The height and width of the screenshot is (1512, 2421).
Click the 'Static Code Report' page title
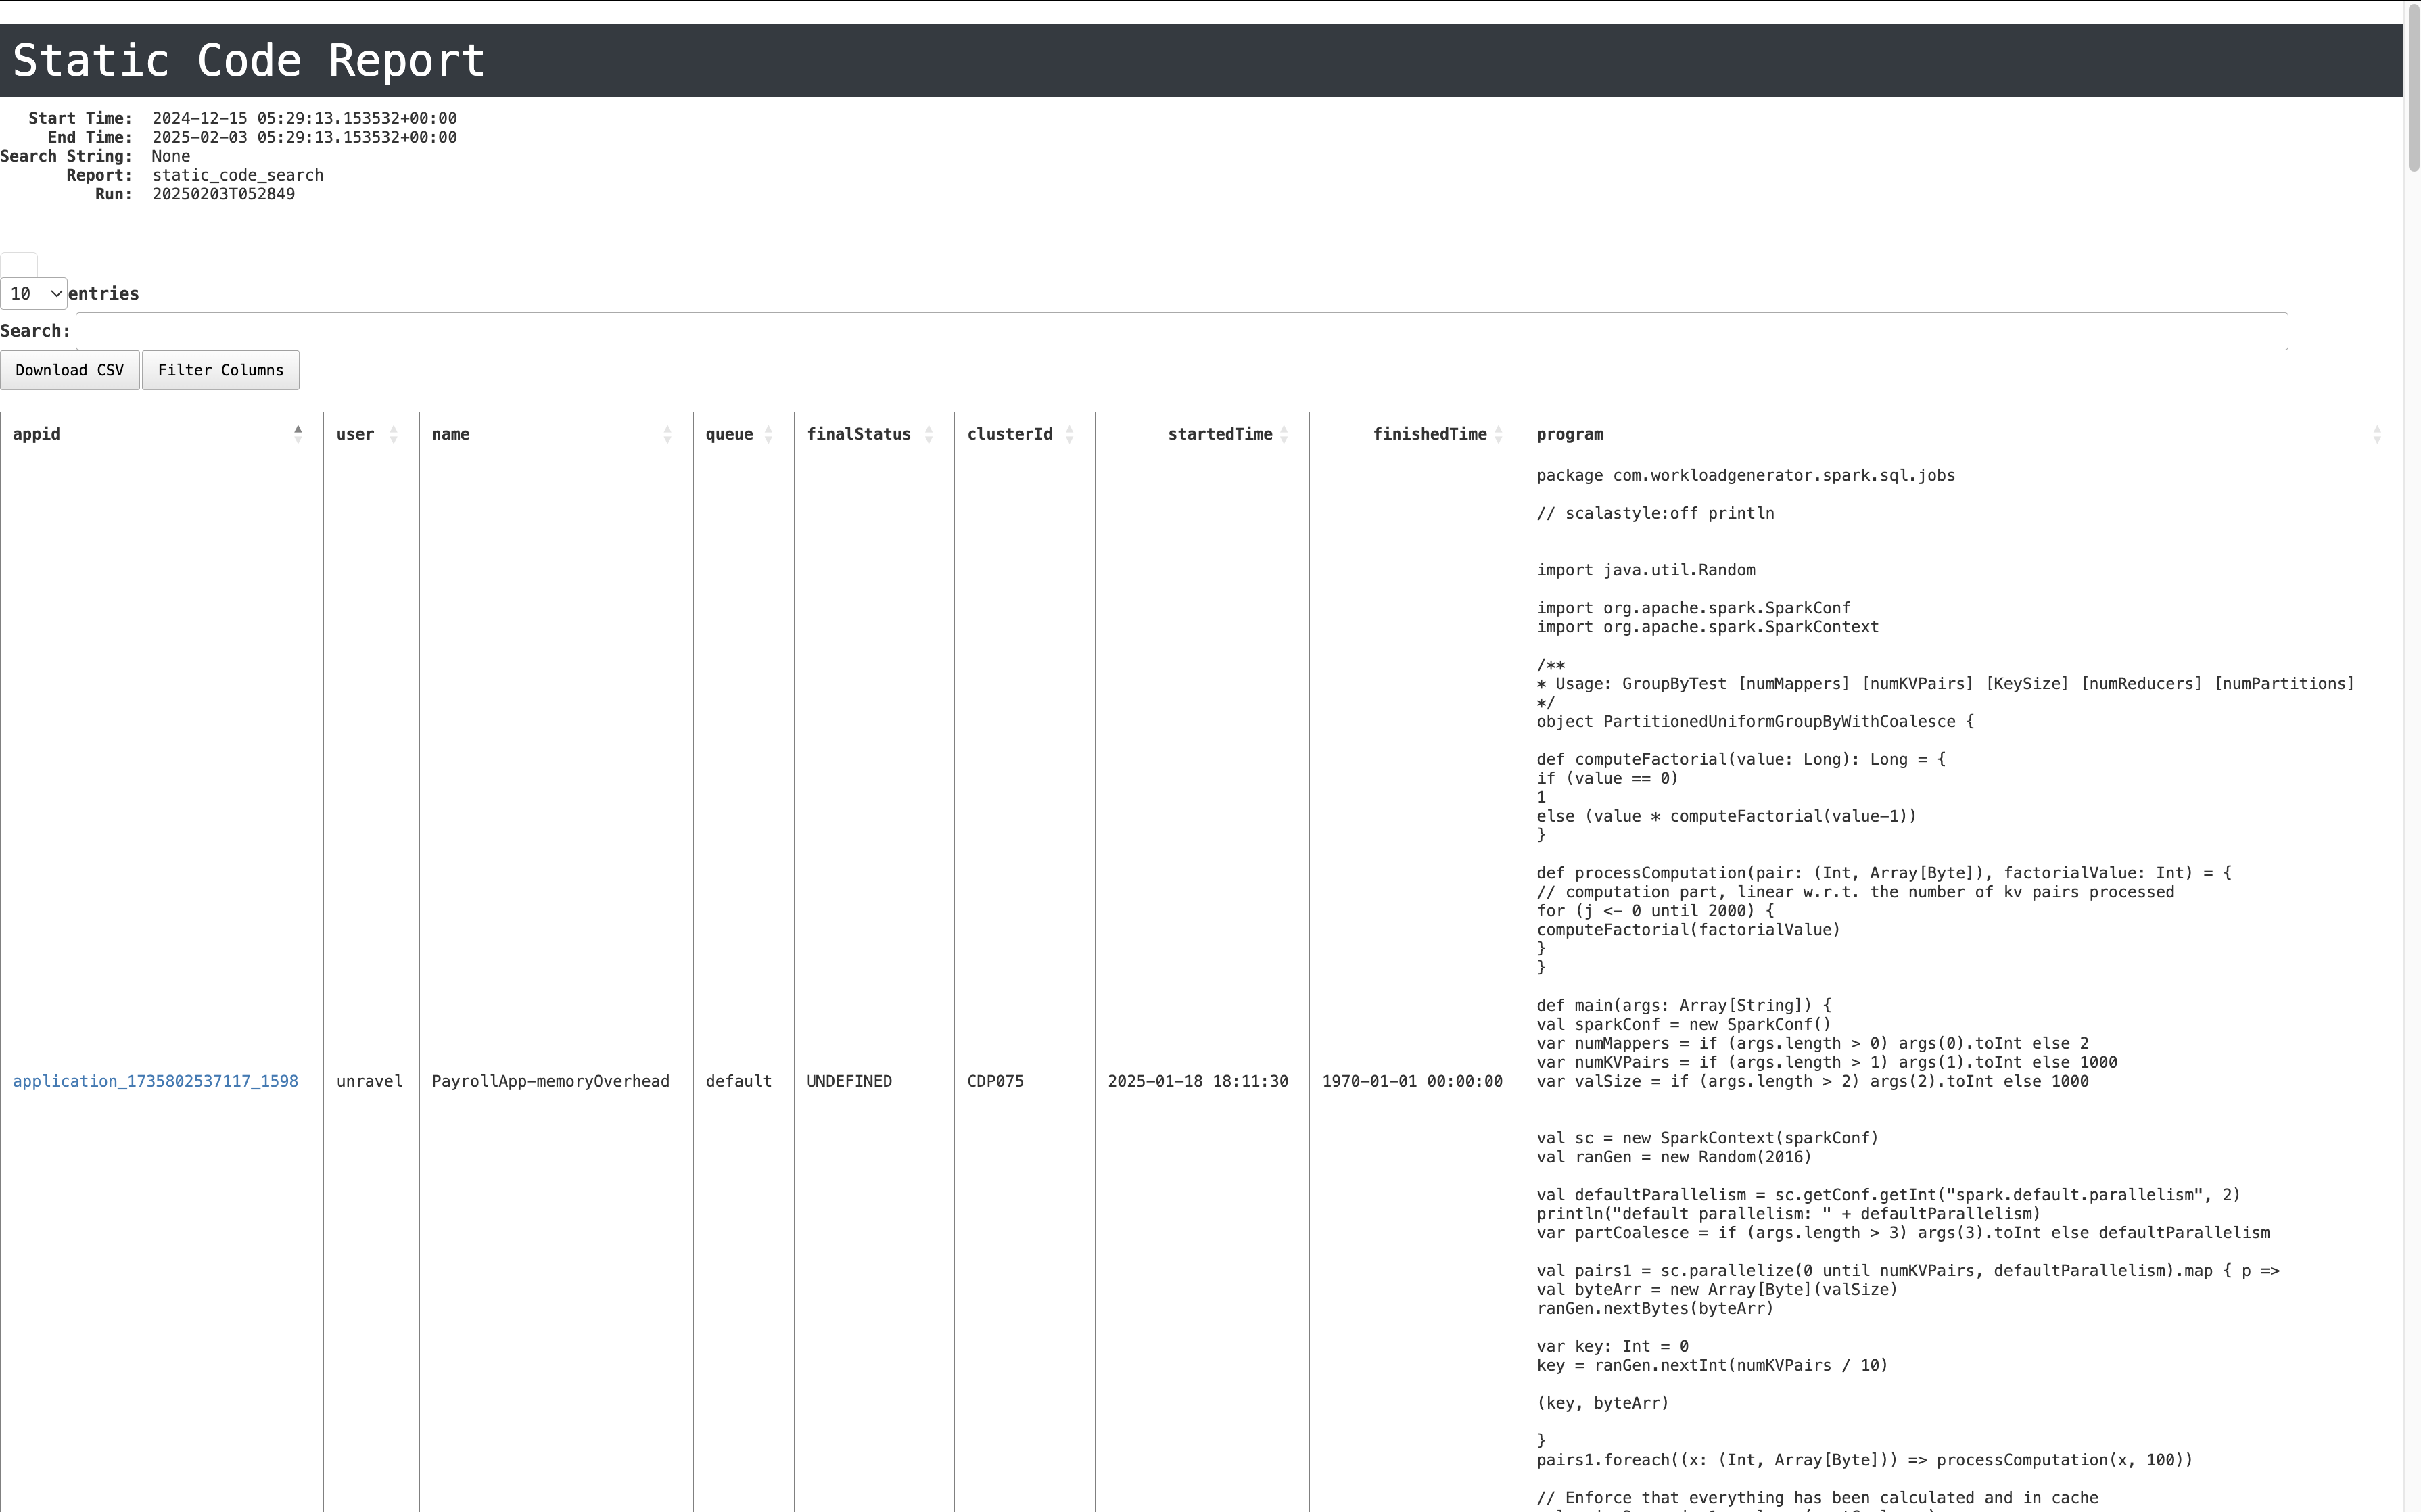[249, 61]
